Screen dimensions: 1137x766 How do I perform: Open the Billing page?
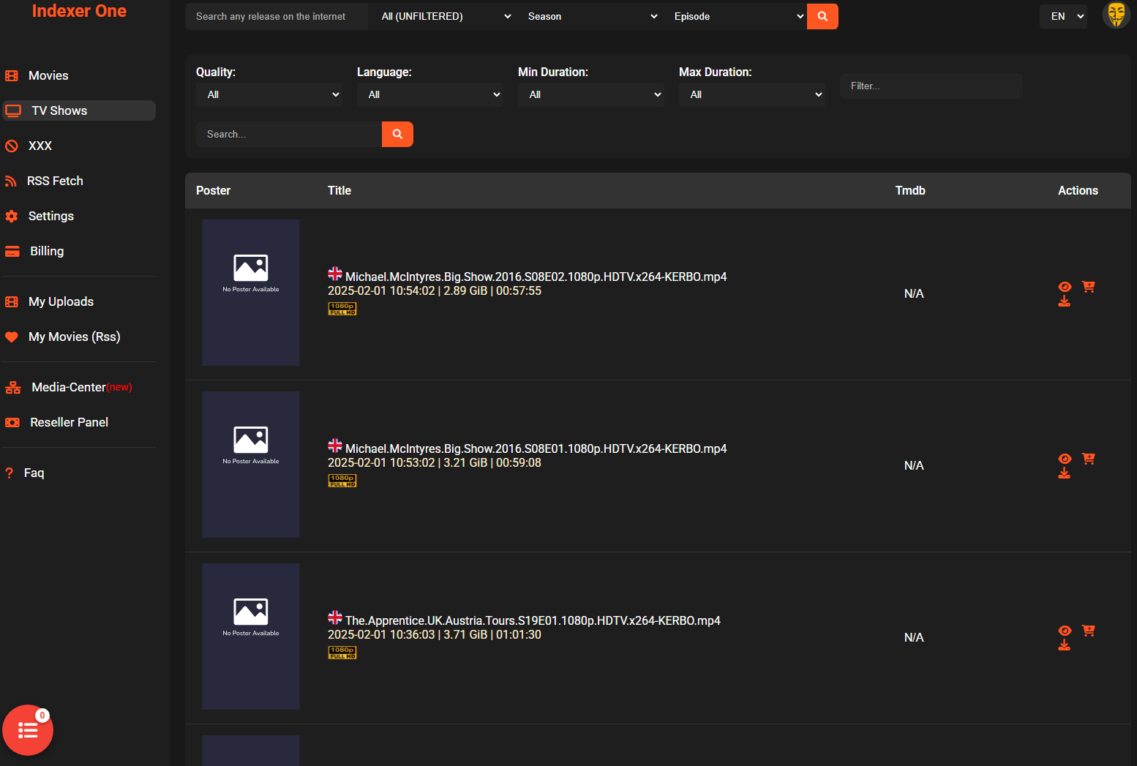point(79,251)
